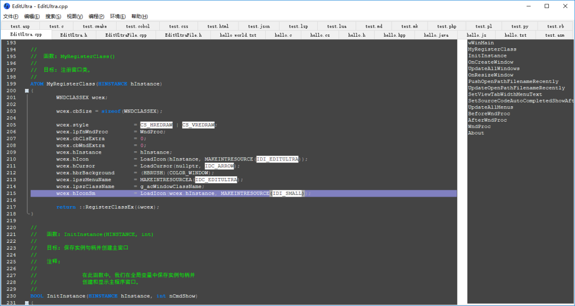Click the EditUltra app icon in title bar
Viewport: 575px width, 306px height.
(x=6, y=6)
